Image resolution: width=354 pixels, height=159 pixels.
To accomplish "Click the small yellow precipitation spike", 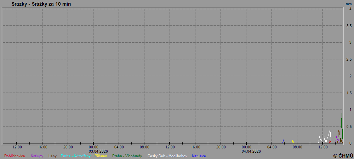I will [293, 141].
